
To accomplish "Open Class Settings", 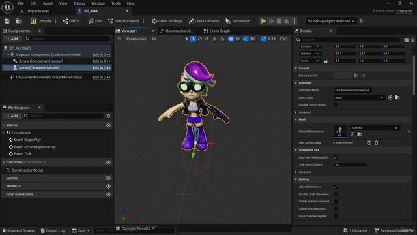I will pyautogui.click(x=167, y=21).
